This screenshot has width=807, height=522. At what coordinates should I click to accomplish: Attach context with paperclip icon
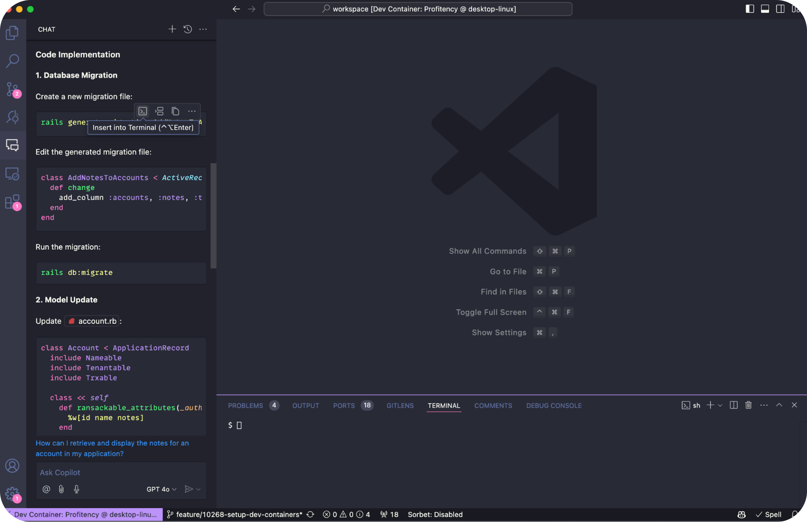click(x=61, y=489)
